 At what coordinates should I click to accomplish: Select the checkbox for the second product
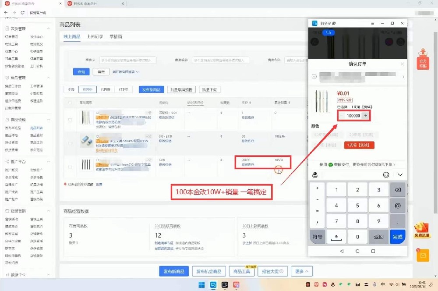click(70, 143)
